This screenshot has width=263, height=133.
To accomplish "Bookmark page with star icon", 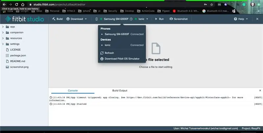I will pyautogui.click(x=212, y=5).
